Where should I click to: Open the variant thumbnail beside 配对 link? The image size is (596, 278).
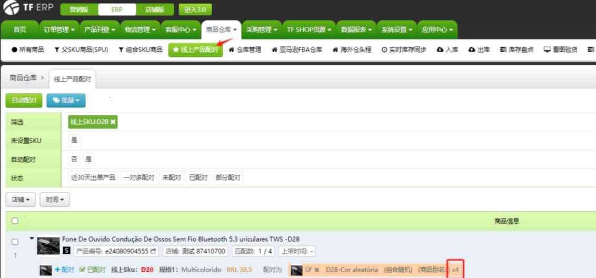pos(46,271)
